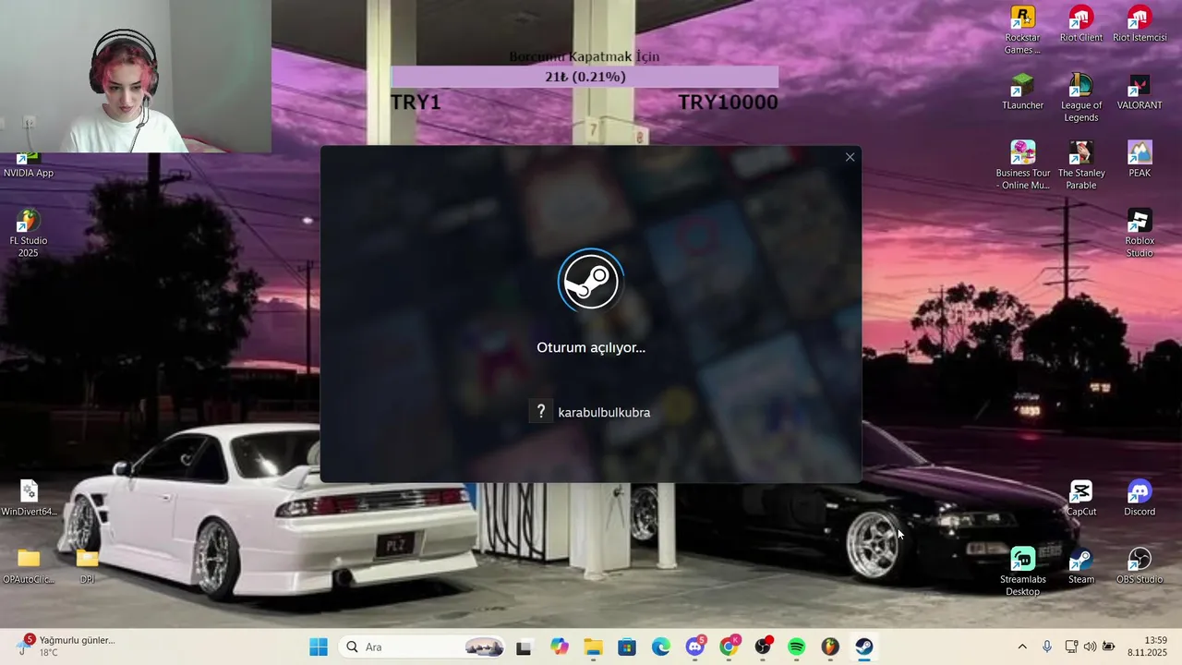This screenshot has height=665, width=1182.
Task: Open the Rockstar Games launcher desktop shortcut
Action: pyautogui.click(x=1022, y=29)
